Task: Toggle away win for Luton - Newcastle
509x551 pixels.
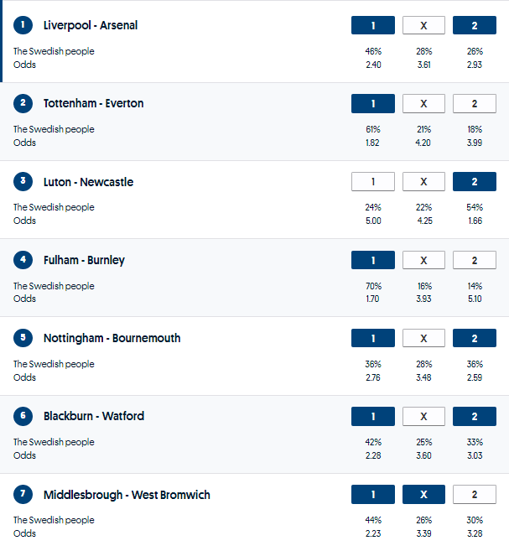Action: (474, 181)
